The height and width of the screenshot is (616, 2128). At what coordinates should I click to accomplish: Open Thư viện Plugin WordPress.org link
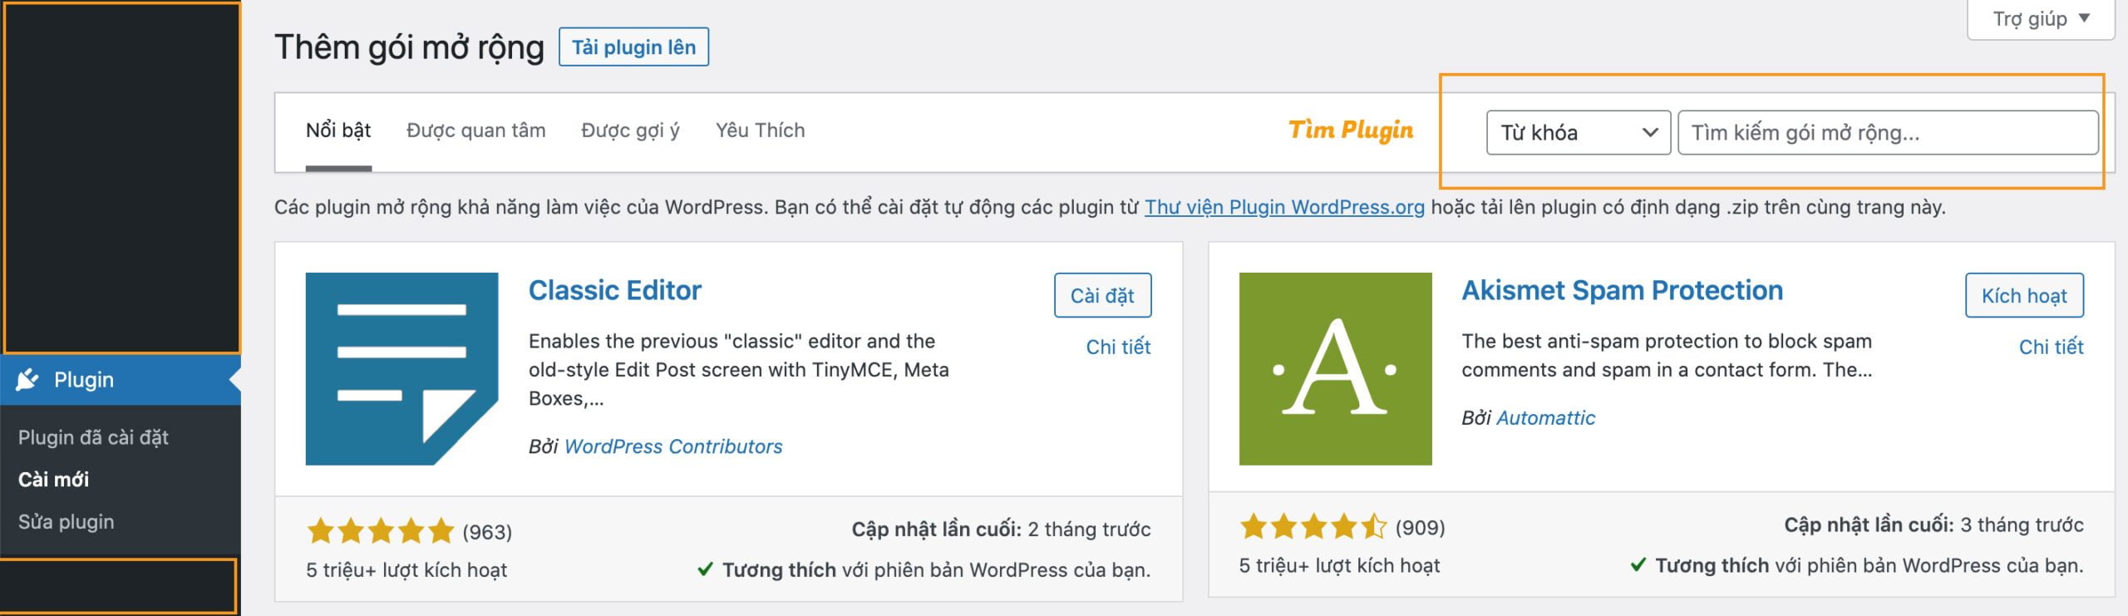click(x=1284, y=207)
